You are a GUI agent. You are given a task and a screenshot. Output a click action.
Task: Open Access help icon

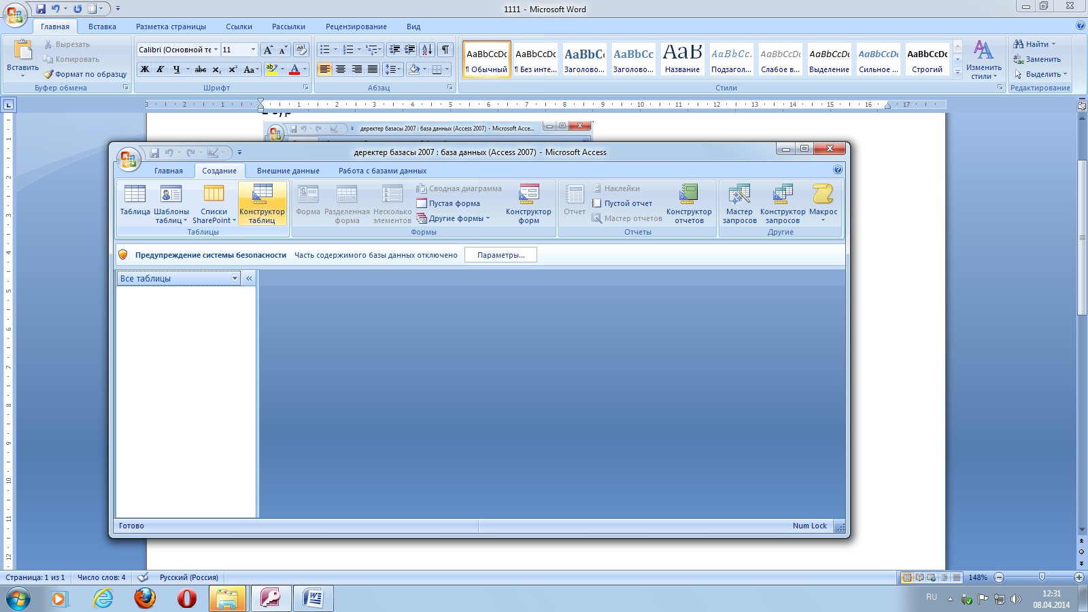(838, 169)
